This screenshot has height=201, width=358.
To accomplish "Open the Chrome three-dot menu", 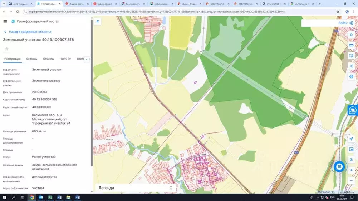I will coord(354,12).
